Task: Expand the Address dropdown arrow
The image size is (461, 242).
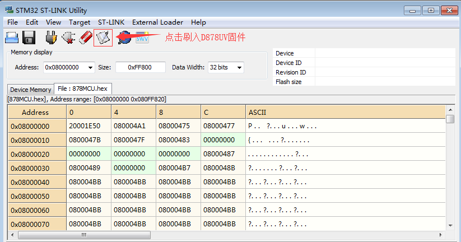Action: (x=90, y=68)
